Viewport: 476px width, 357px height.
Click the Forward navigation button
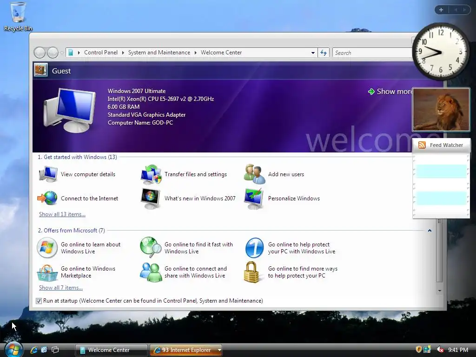[x=53, y=53]
